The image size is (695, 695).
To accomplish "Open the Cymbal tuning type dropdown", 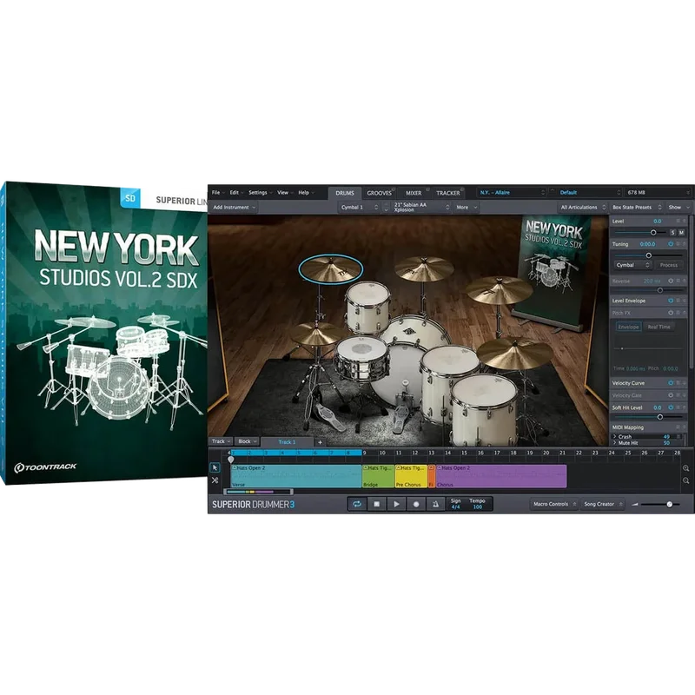I will [x=632, y=265].
